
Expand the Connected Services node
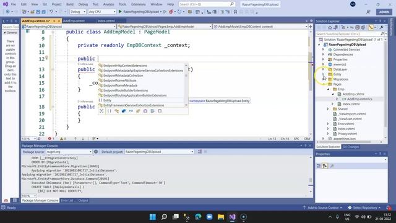point(323,50)
